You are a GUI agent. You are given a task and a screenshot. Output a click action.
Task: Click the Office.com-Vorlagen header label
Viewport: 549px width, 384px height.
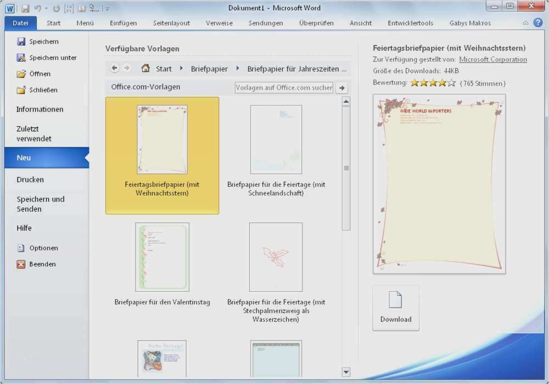pyautogui.click(x=145, y=87)
